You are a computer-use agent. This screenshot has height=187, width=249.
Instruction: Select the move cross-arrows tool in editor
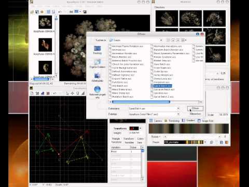73,94
